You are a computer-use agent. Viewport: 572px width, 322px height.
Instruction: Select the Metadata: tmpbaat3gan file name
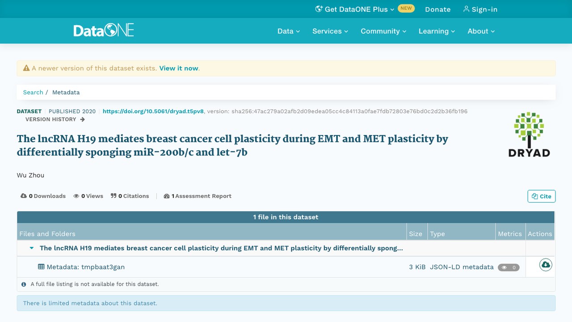86,267
